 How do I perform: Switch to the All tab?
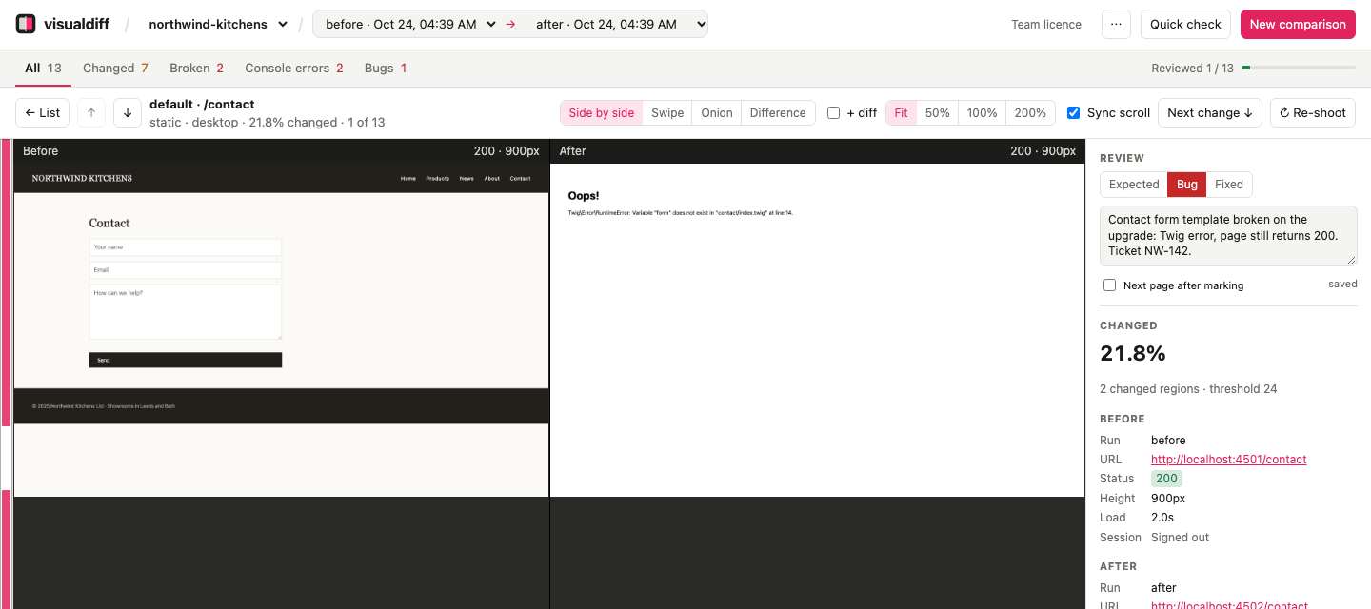[x=43, y=68]
